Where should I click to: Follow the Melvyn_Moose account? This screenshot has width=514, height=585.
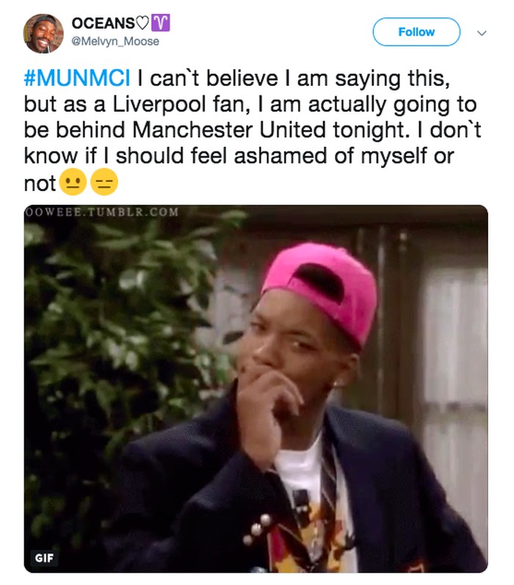(416, 32)
